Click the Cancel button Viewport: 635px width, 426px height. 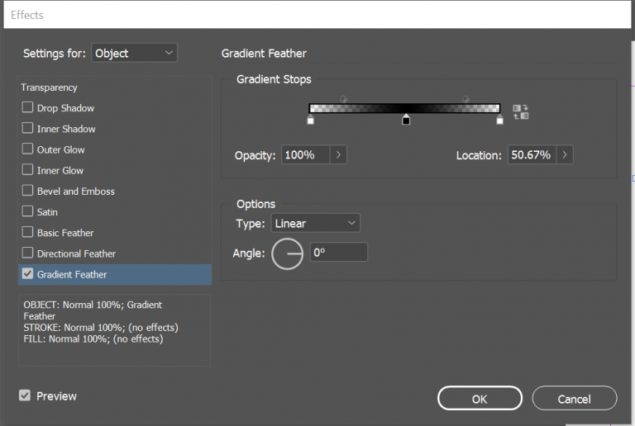click(574, 399)
